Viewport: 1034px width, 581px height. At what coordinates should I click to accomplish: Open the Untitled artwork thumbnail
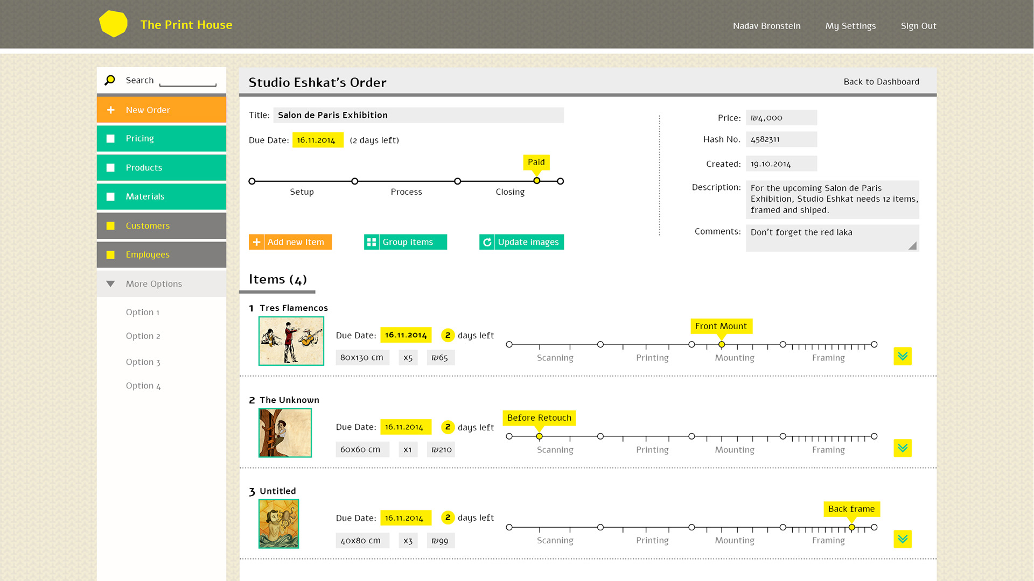278,523
